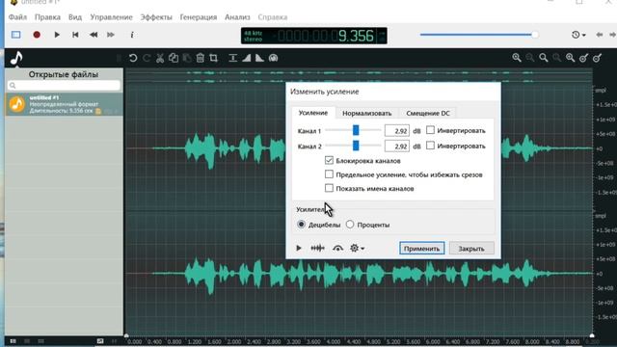This screenshot has width=617, height=347.
Task: Select the untitled #1 file entry
Action: (64, 104)
